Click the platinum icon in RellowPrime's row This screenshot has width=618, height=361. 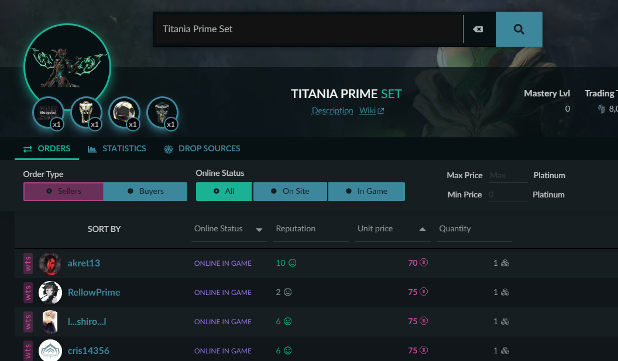(x=424, y=292)
